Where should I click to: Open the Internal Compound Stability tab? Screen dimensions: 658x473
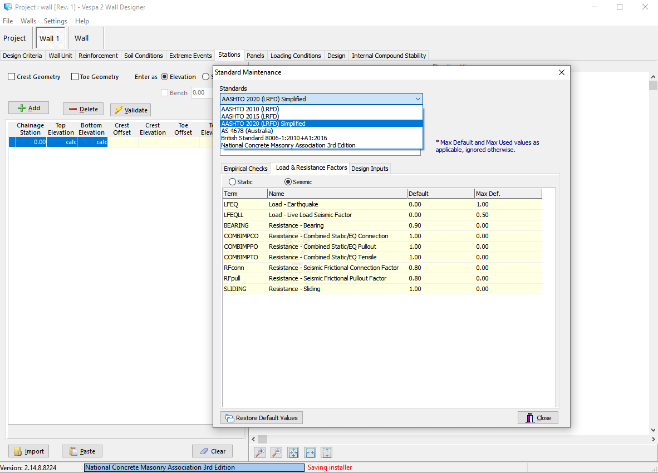389,56
